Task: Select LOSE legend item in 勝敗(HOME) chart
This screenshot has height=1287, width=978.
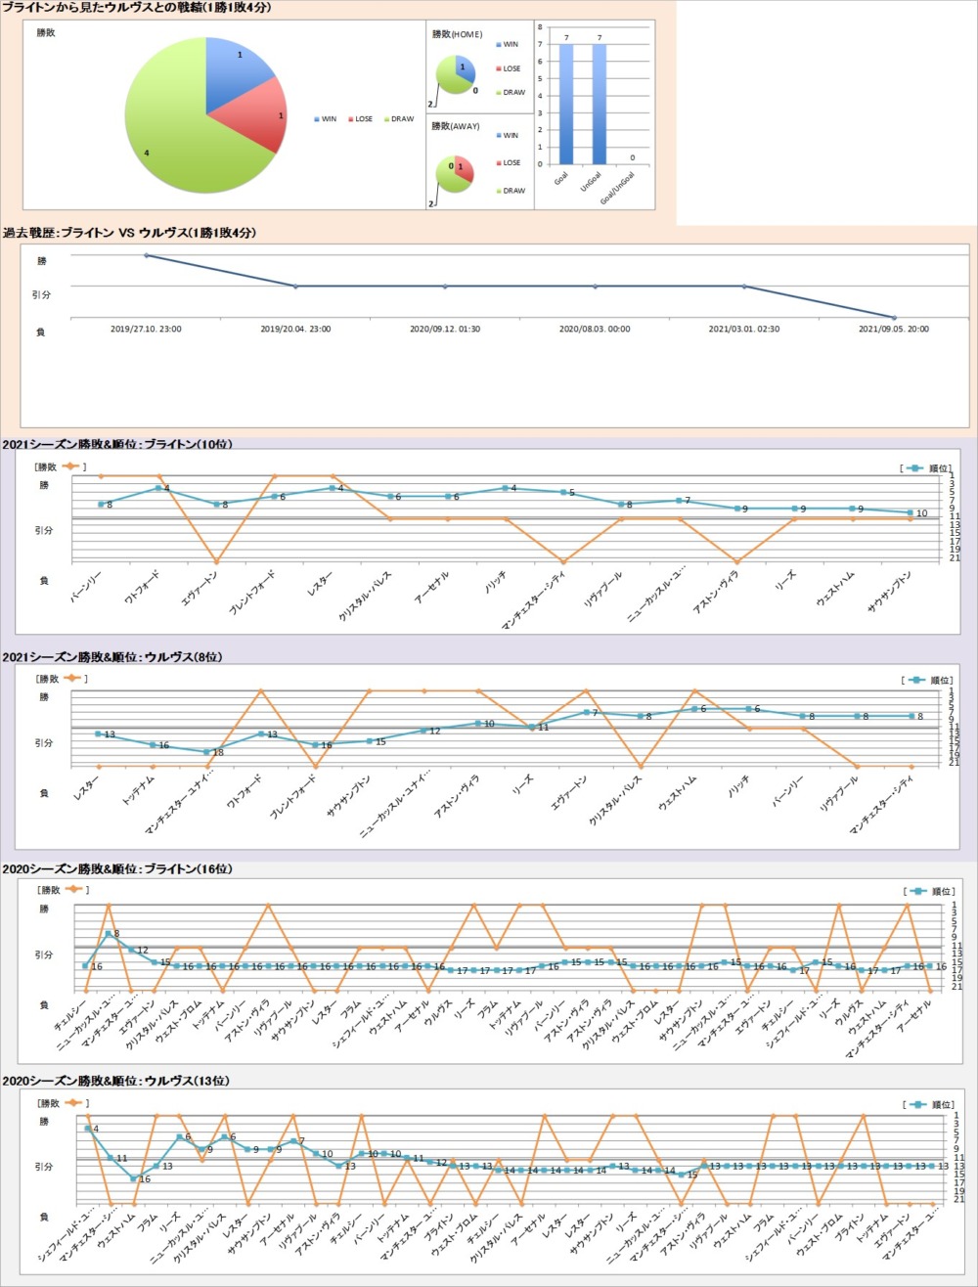Action: click(x=508, y=68)
